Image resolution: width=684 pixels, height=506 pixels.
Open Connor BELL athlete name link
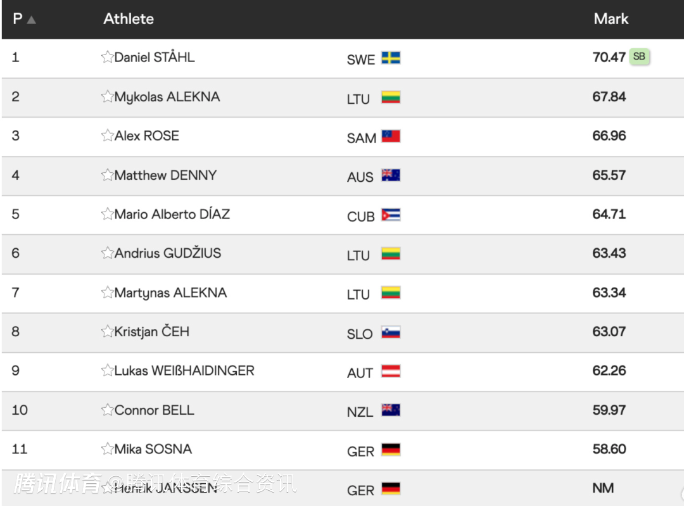(155, 410)
